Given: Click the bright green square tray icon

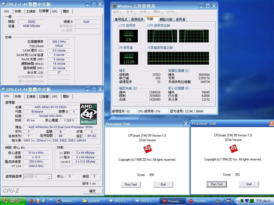Looking at the screenshot, I should coord(252,201).
